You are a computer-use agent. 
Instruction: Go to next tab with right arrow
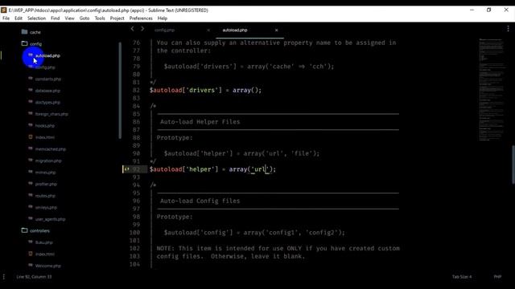coord(142,29)
